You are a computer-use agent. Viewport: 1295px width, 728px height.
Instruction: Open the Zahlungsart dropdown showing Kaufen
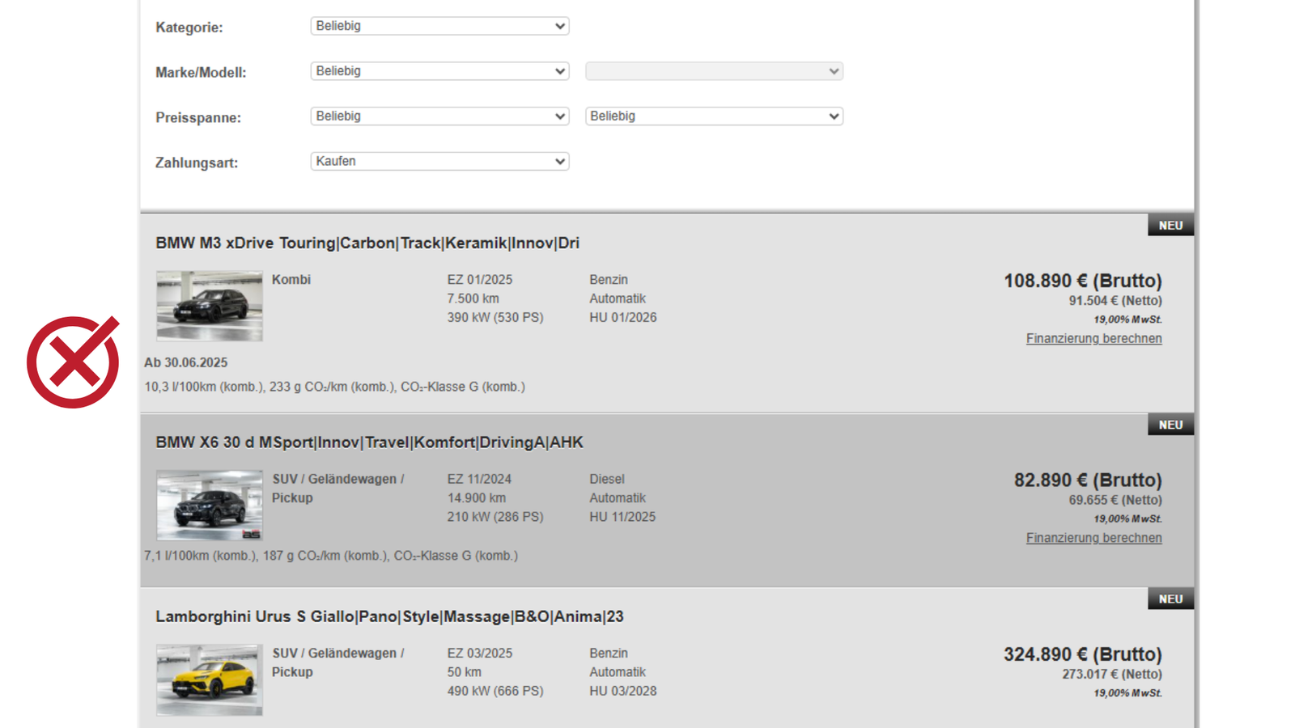pos(439,162)
